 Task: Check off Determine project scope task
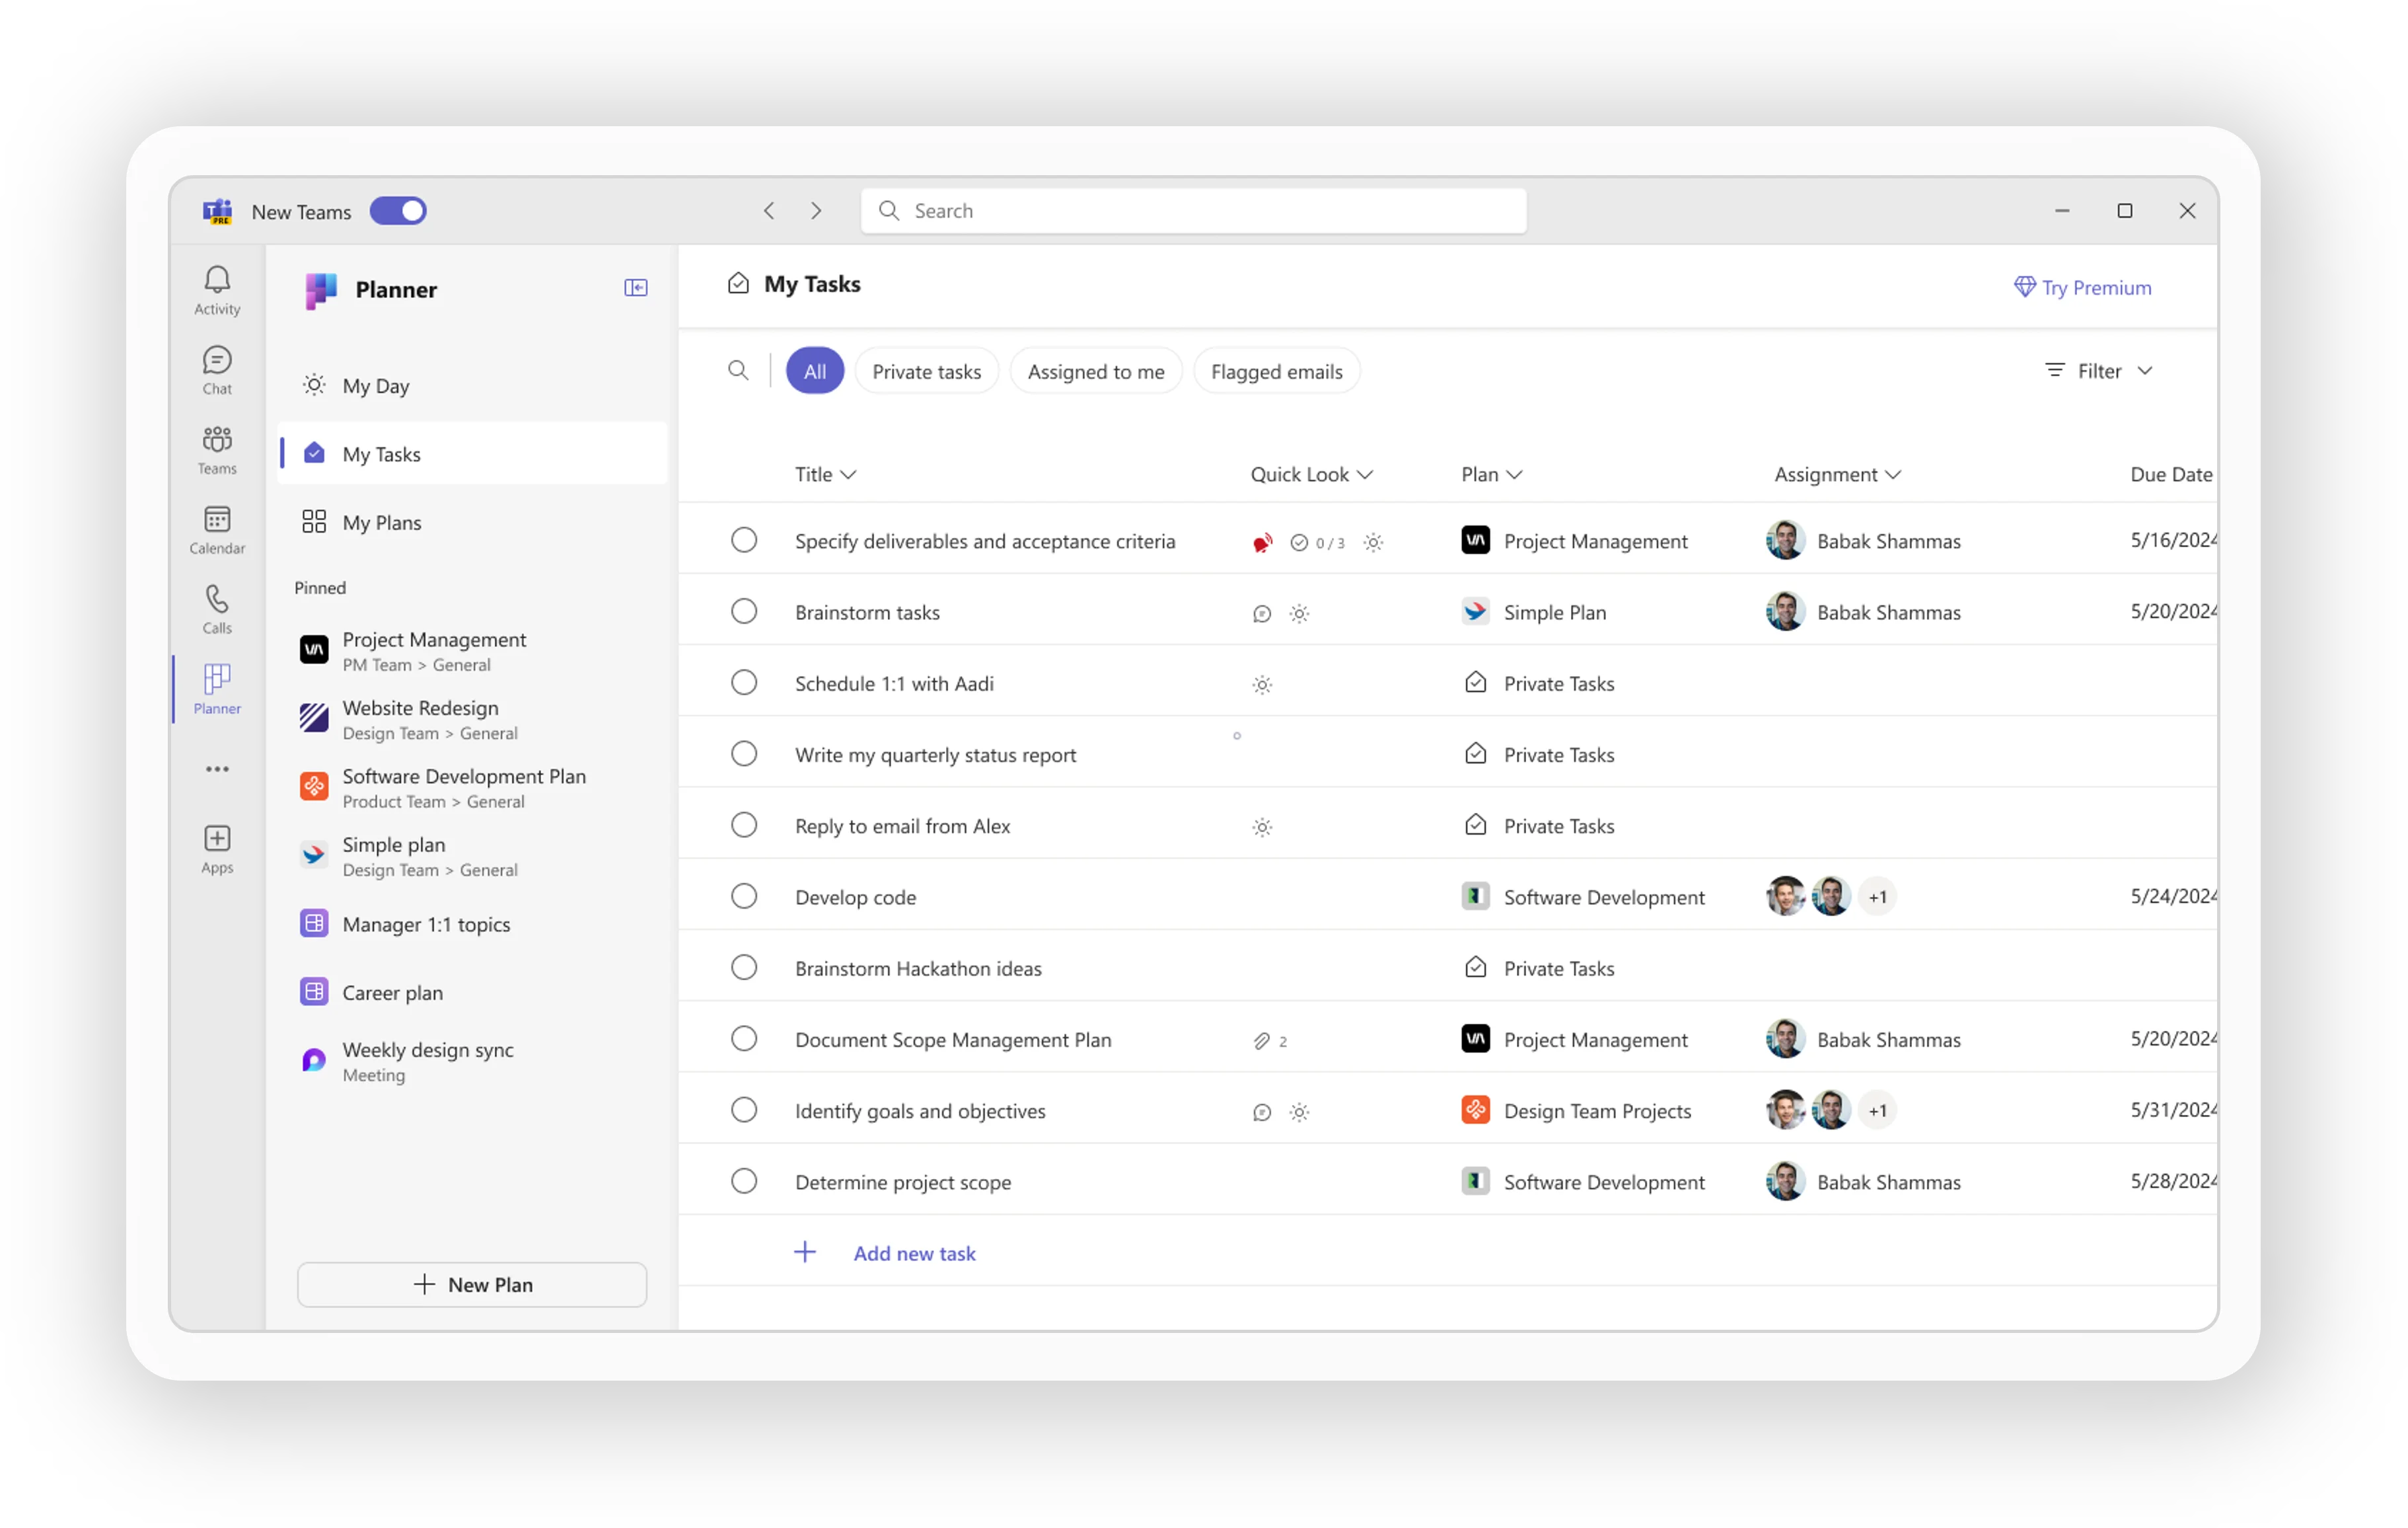coord(744,1181)
